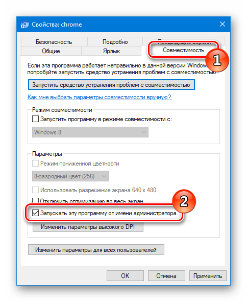Switch to the Ярлык tab
The image size is (247, 302).
[111, 51]
